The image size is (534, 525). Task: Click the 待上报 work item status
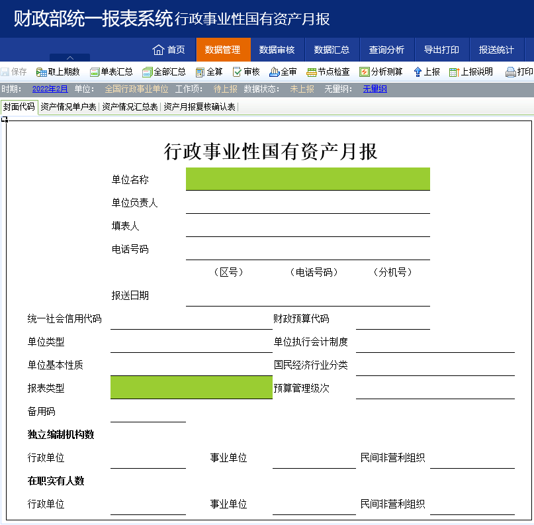click(226, 89)
